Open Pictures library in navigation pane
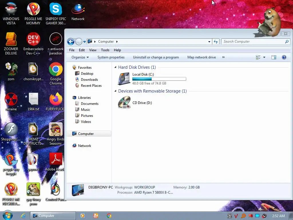 (x=84, y=115)
